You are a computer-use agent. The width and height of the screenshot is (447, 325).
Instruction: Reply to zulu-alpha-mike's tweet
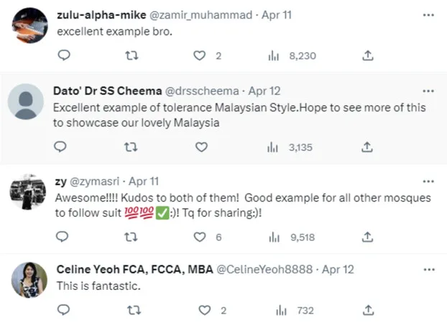[x=62, y=55]
